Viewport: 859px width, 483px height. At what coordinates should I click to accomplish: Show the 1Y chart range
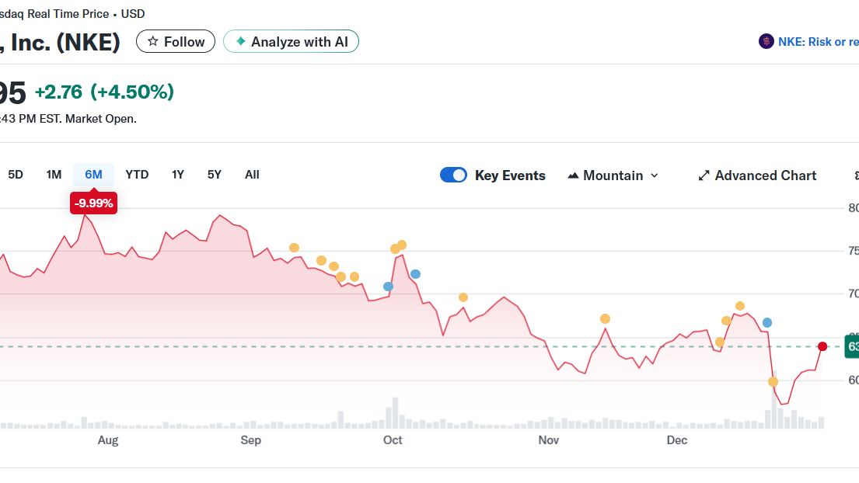click(178, 175)
